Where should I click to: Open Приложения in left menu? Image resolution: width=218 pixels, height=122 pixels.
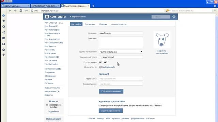tap(53, 69)
